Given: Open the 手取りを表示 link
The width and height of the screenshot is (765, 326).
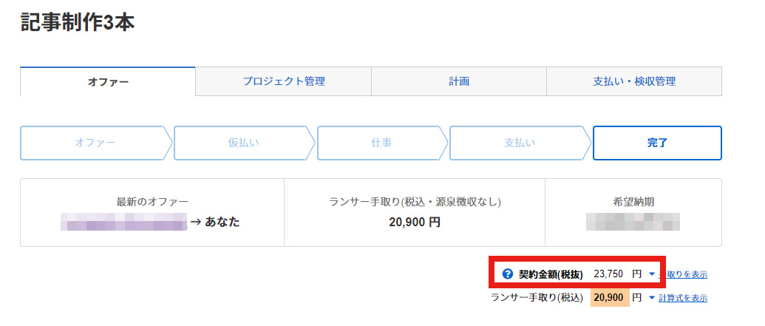Looking at the screenshot, I should [683, 274].
